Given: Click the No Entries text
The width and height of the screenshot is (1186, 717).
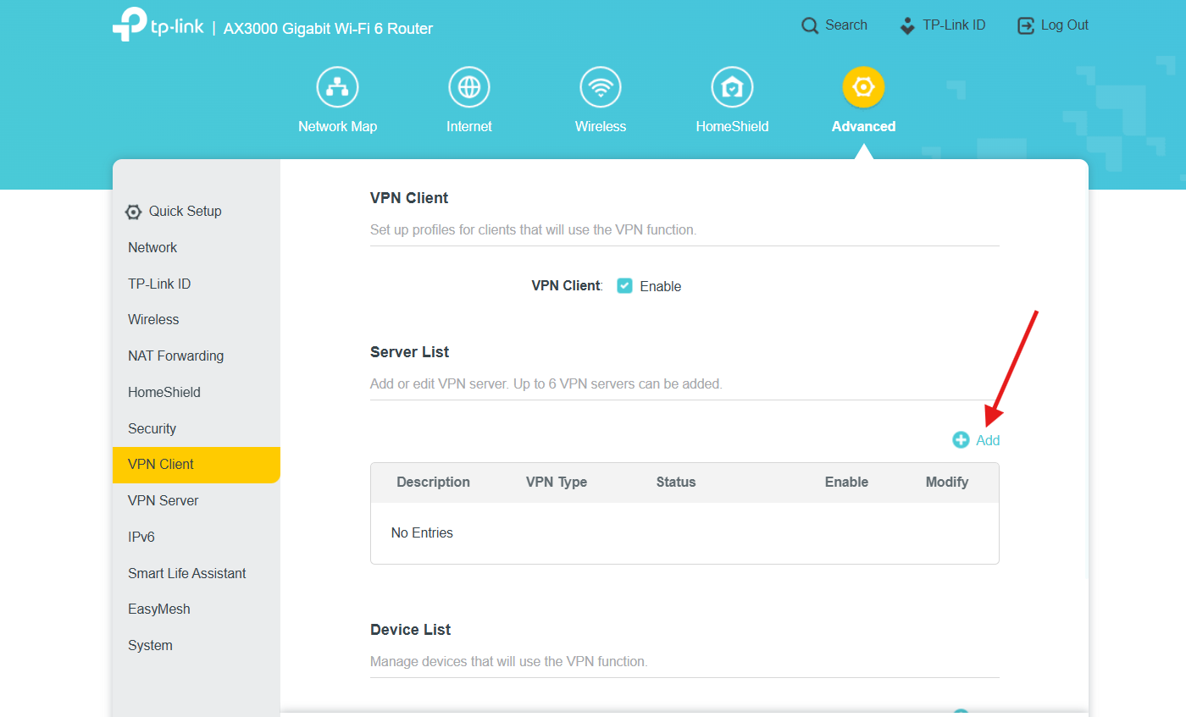Looking at the screenshot, I should (422, 532).
